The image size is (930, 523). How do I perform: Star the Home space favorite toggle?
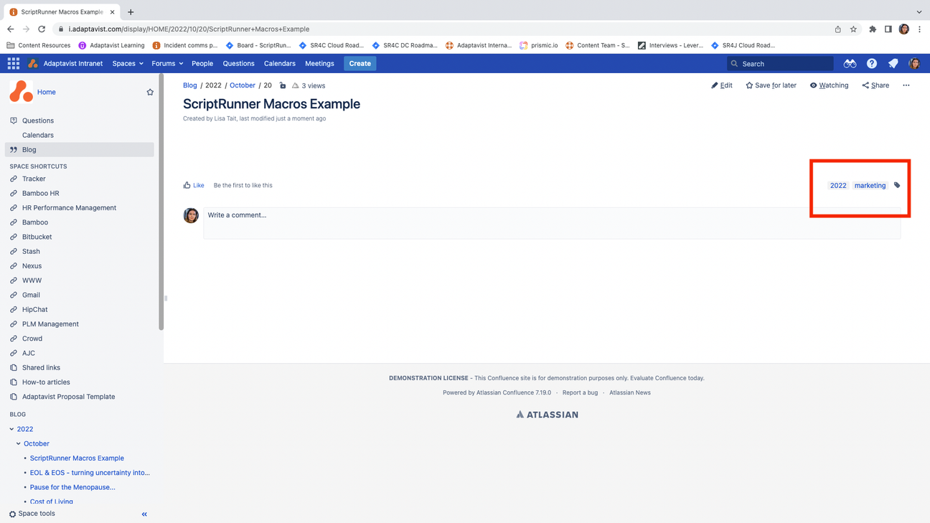pyautogui.click(x=150, y=92)
